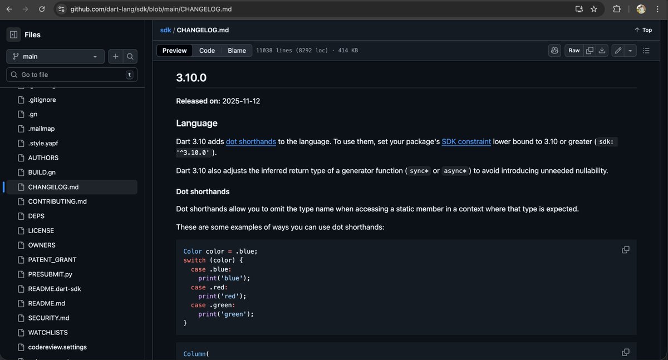Click the Go to file search field

pos(71,74)
